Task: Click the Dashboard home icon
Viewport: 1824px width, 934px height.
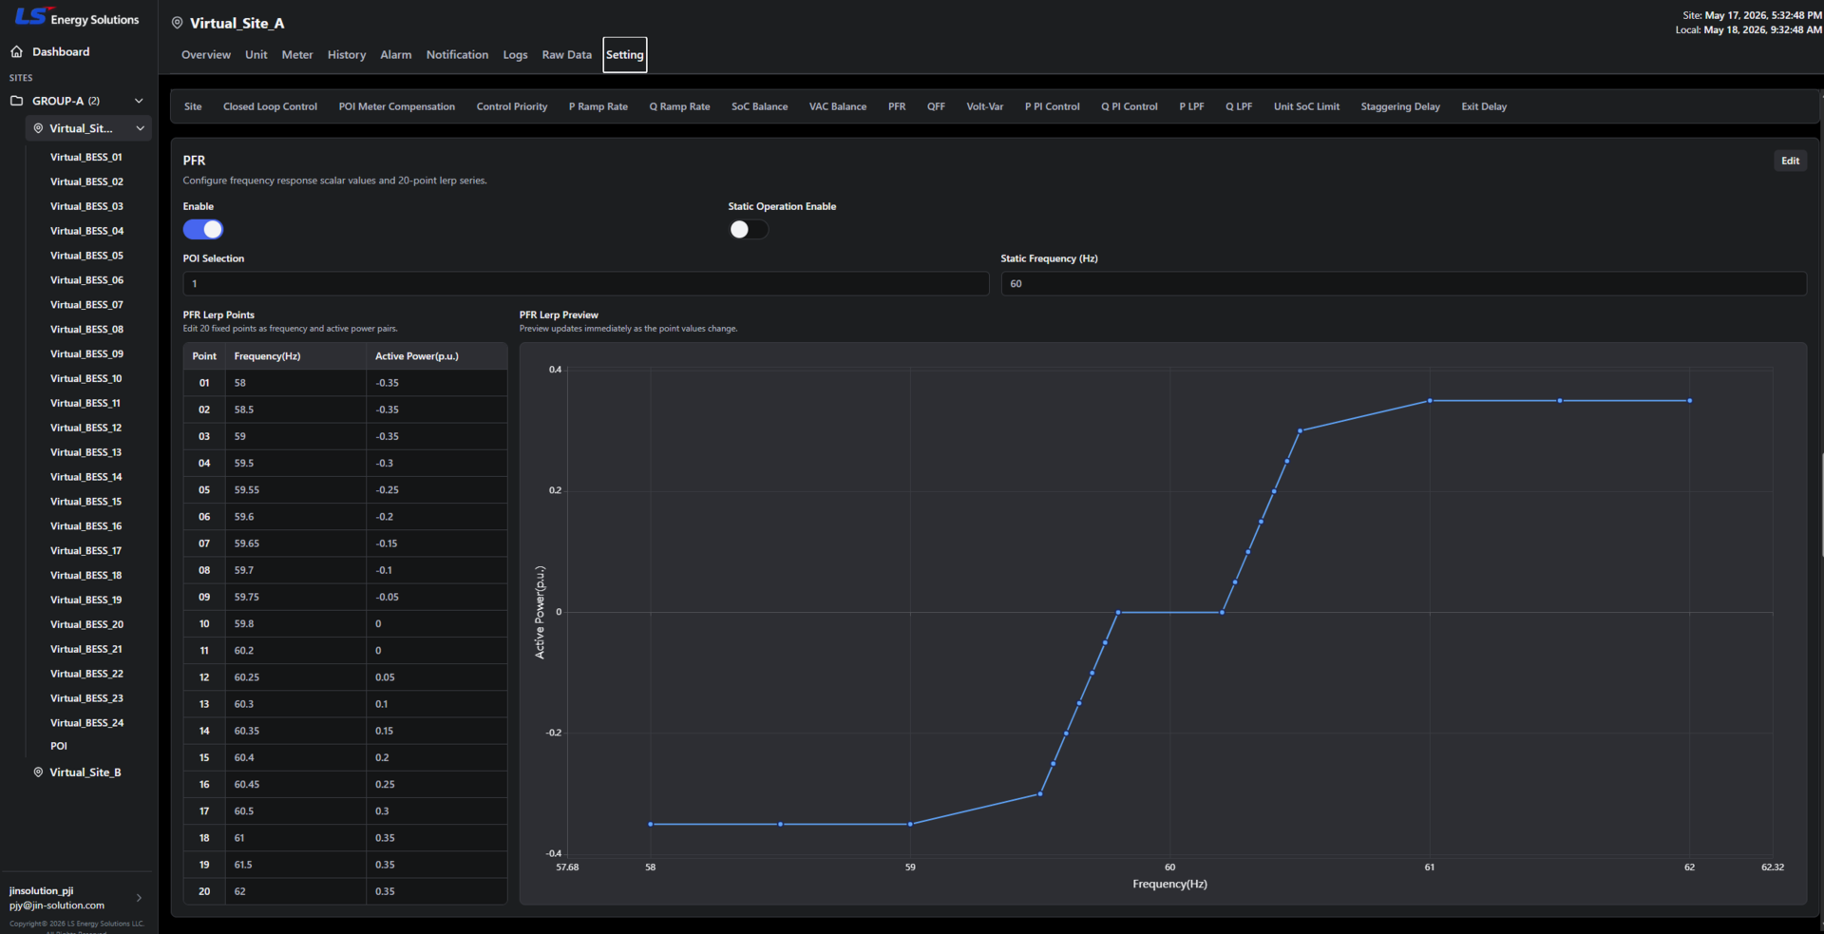Action: [16, 51]
